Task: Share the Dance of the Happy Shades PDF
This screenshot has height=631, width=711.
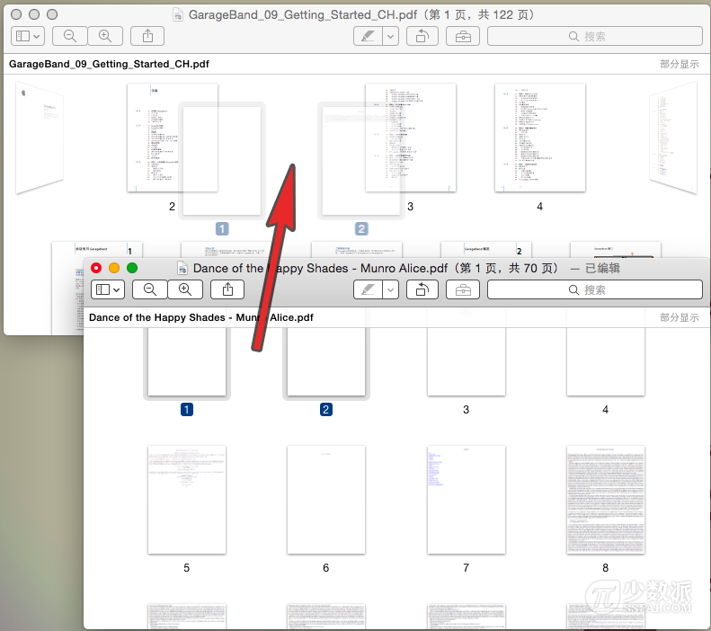Action: pyautogui.click(x=227, y=289)
